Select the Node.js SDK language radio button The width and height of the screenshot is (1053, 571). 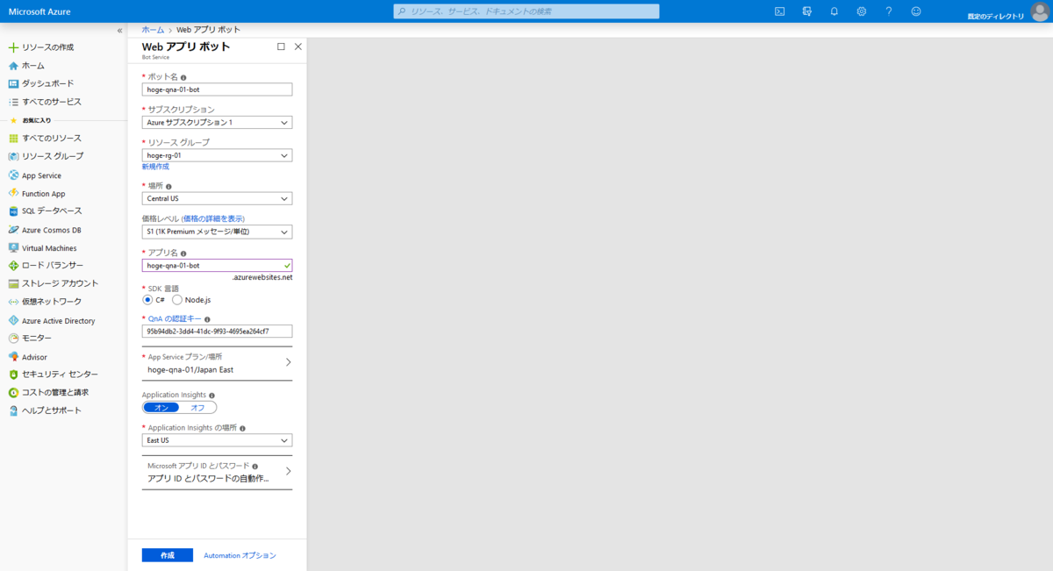coord(177,300)
